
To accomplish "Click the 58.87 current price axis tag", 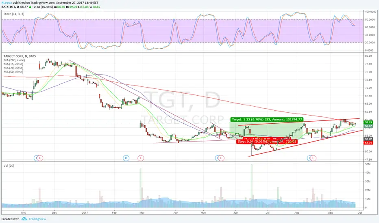I will pyautogui.click(x=368, y=126).
